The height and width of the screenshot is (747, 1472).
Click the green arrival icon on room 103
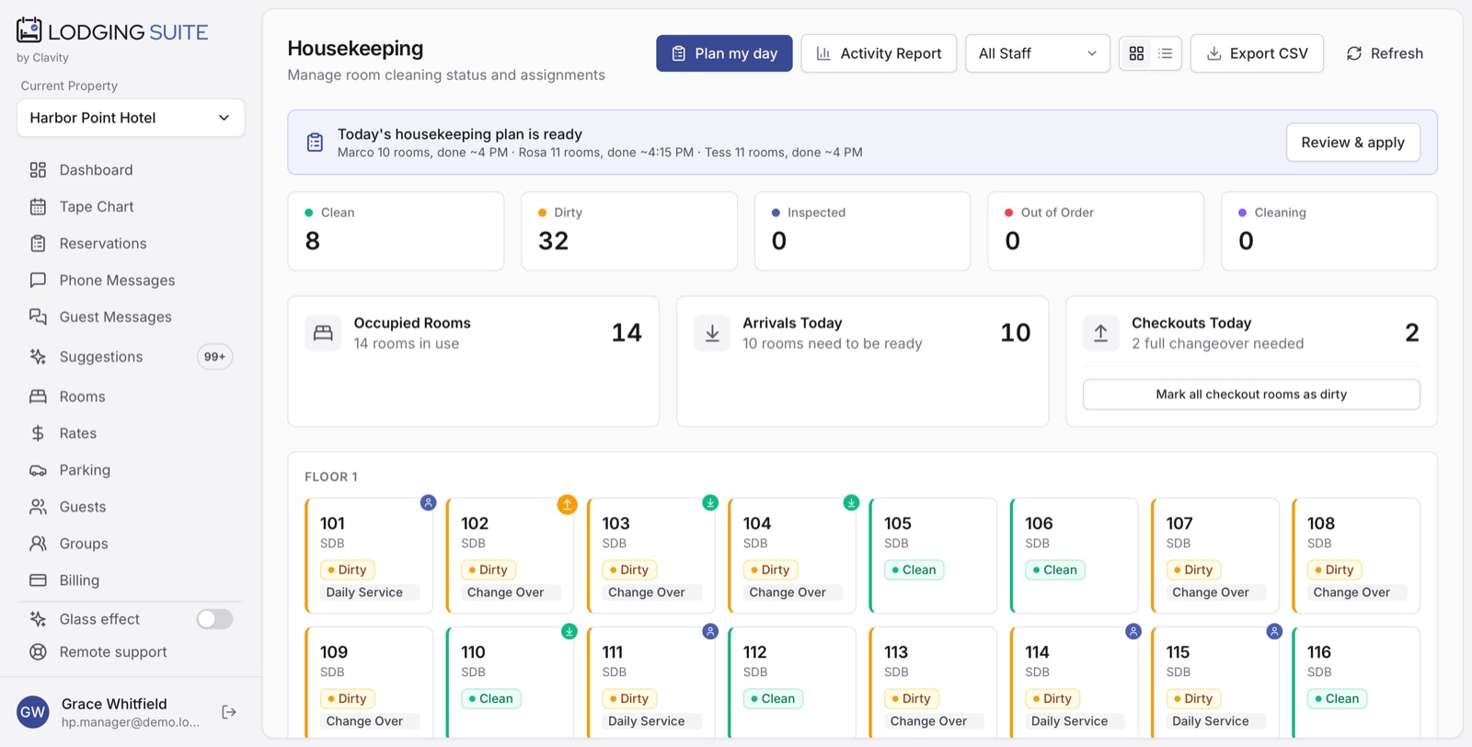(710, 502)
